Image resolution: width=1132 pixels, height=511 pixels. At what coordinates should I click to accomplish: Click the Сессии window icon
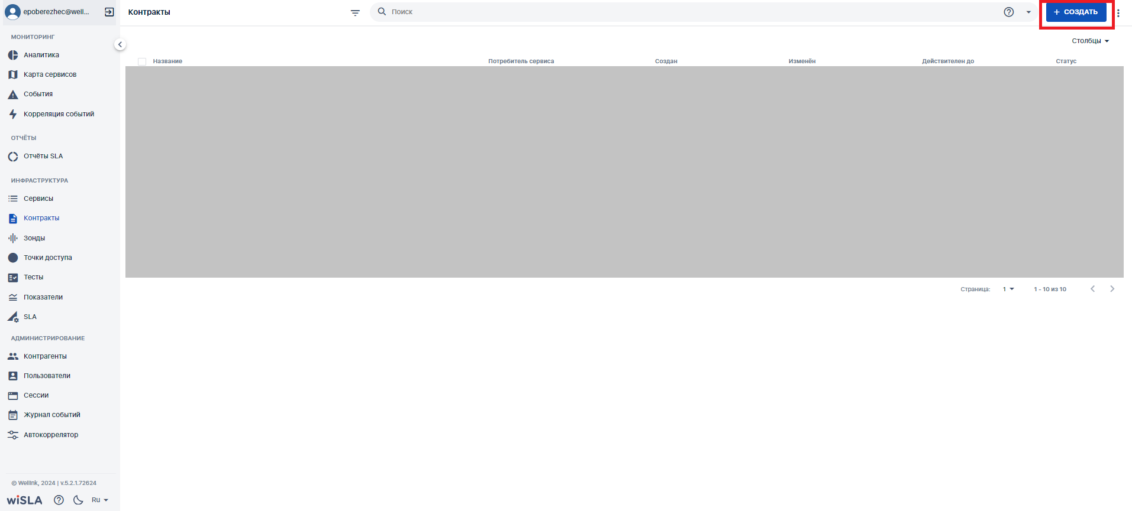click(13, 396)
